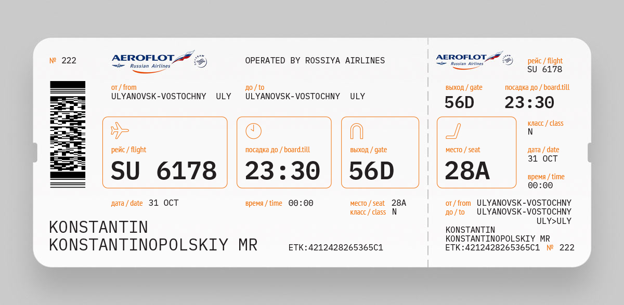Image resolution: width=624 pixels, height=305 pixels.
Task: Click the SkyTeam emblem on the main ticket
Action: 201,61
